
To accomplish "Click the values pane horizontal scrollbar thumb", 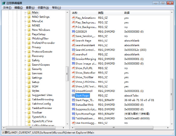I will [x=114, y=127].
